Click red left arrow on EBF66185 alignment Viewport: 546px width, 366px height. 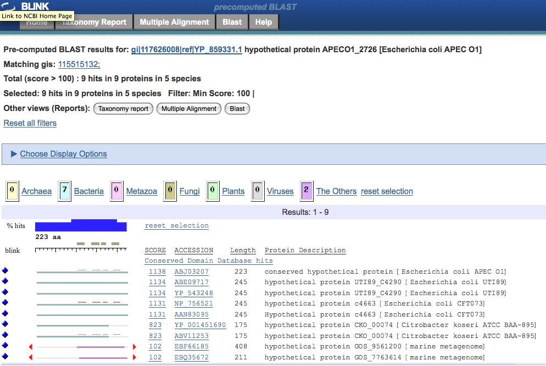31,347
